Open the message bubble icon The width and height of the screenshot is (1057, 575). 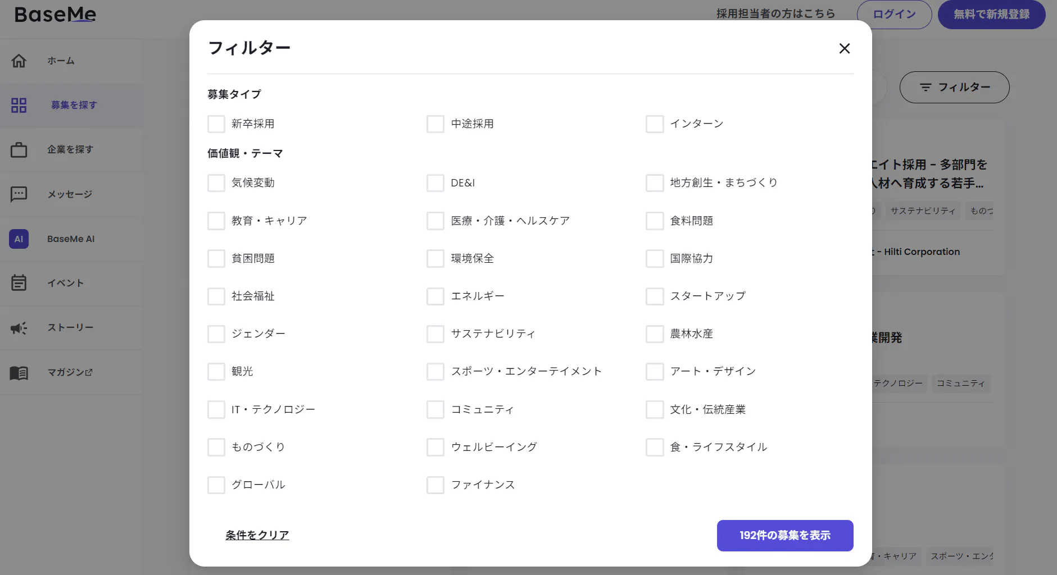pos(19,194)
